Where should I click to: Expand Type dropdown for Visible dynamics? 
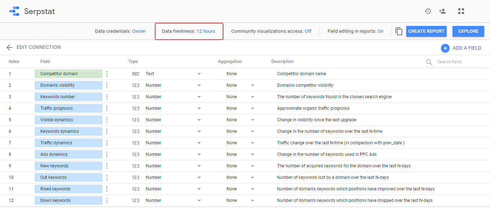[x=199, y=120]
